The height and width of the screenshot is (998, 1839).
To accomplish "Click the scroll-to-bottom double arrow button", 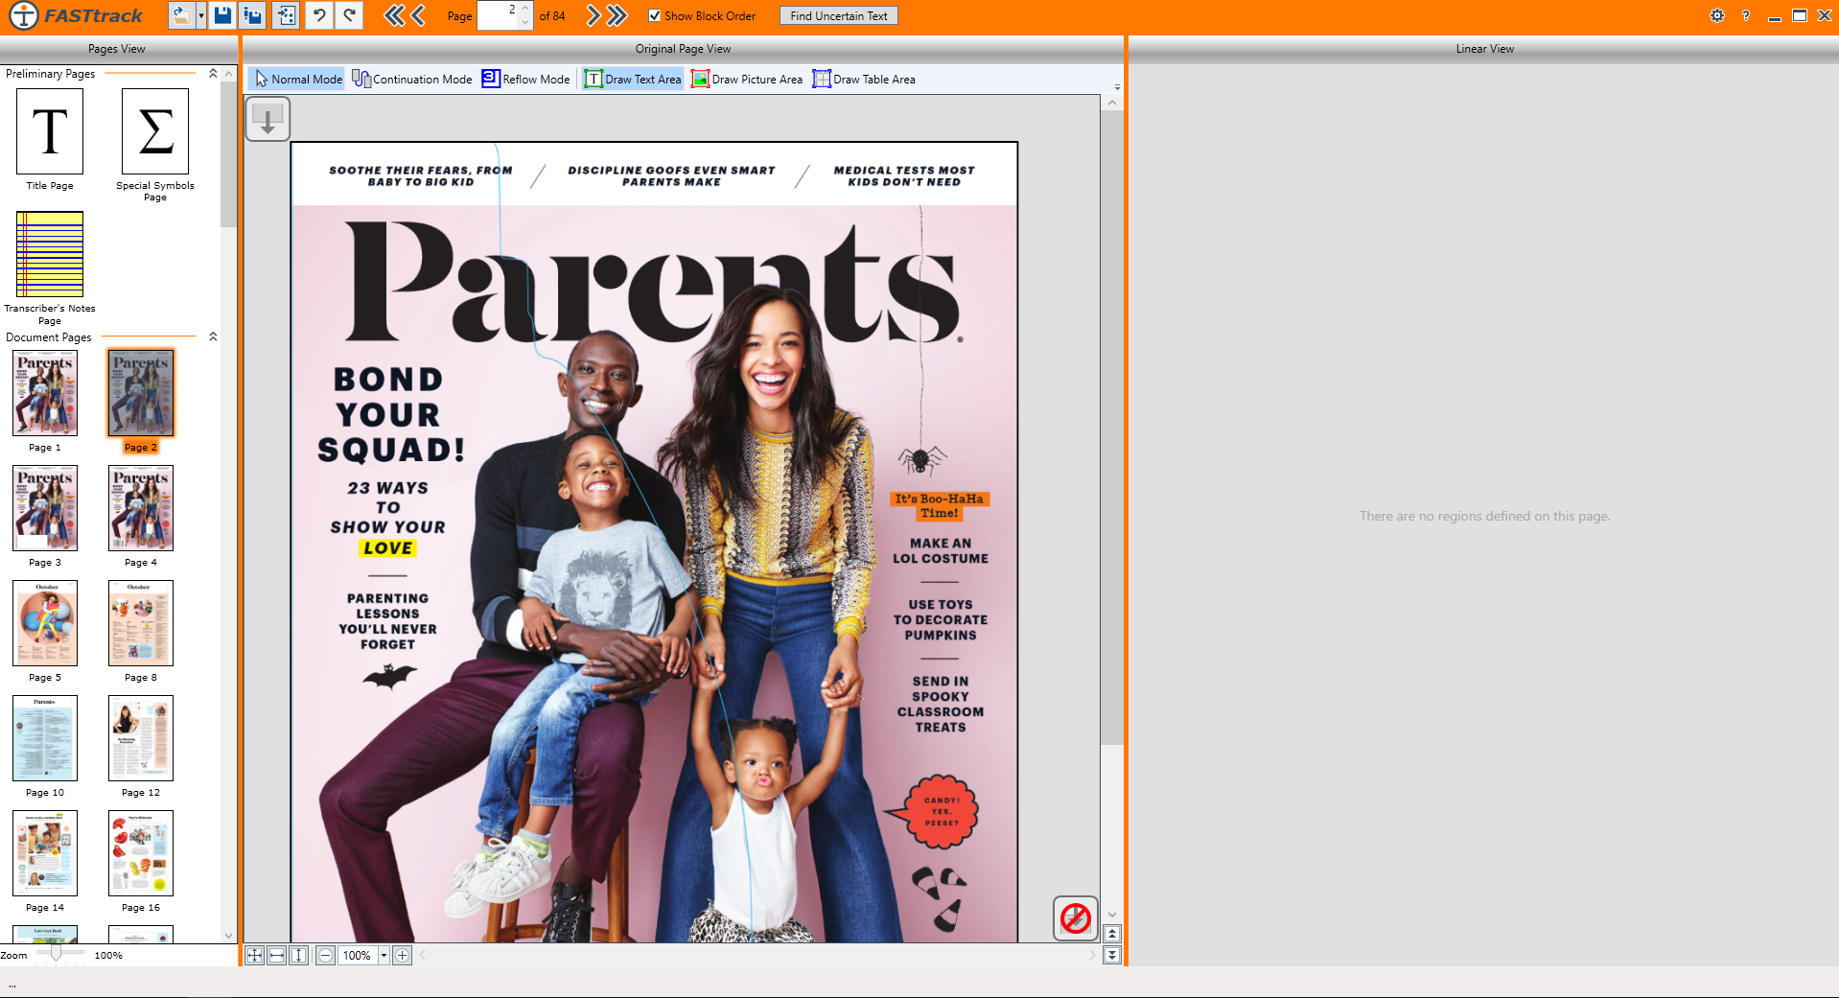I will pyautogui.click(x=1112, y=955).
